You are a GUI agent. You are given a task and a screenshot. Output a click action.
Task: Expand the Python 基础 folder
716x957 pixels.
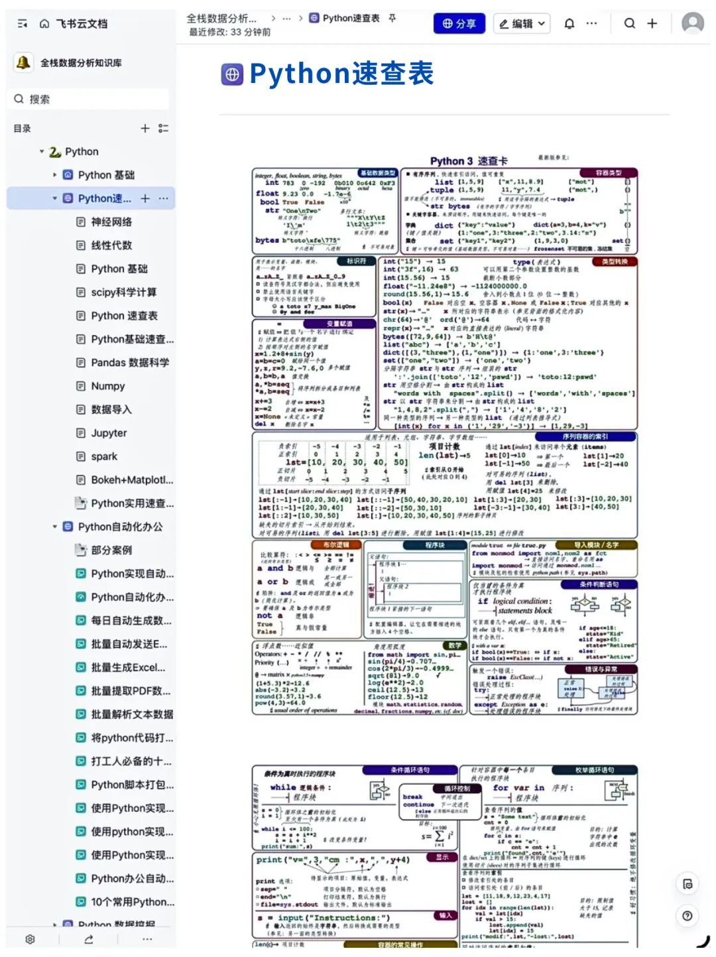[55, 175]
